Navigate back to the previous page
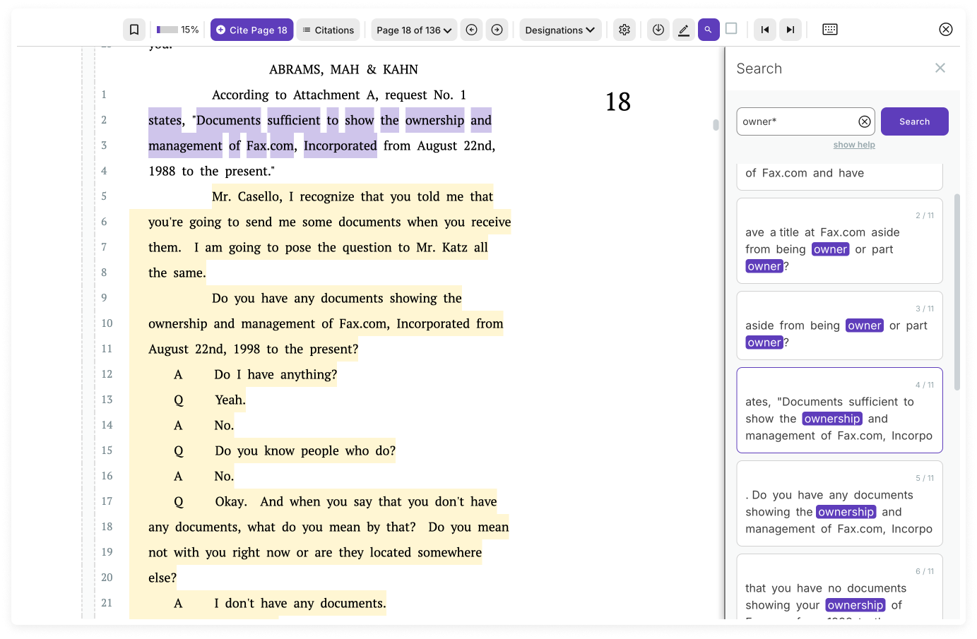 (x=471, y=29)
